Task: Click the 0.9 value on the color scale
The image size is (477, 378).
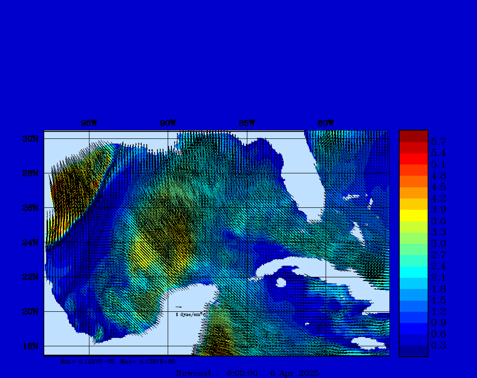Action: point(438,323)
